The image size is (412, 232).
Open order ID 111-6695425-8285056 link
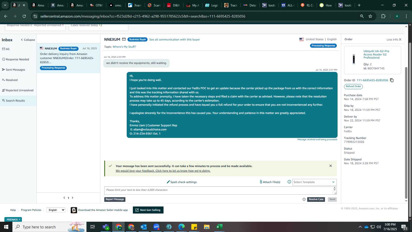point(372,80)
